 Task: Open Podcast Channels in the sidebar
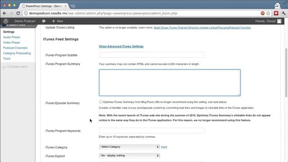coord(15,48)
